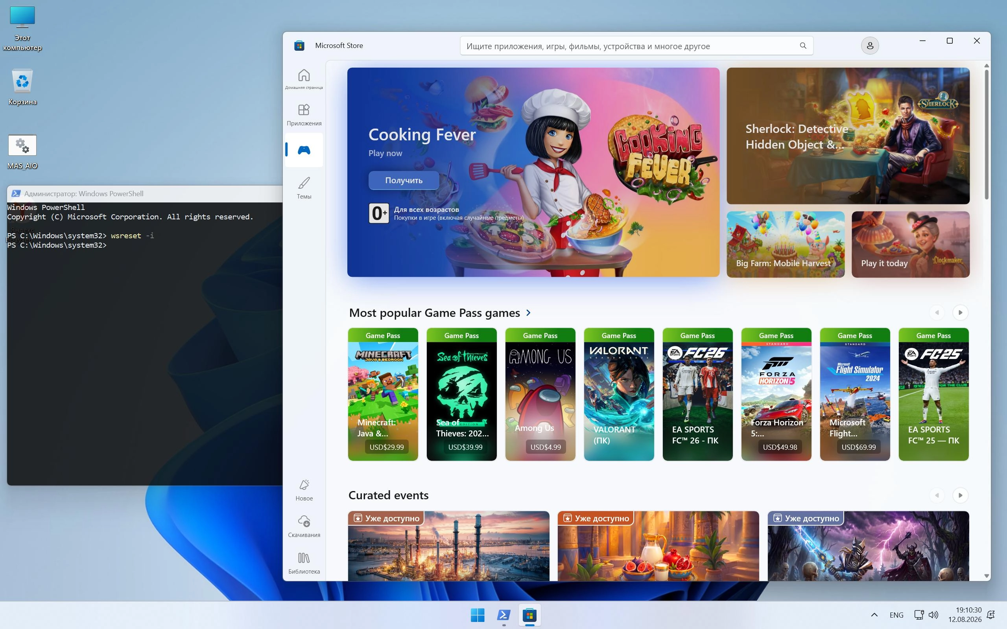Open Windows Start menu
This screenshot has height=629, width=1007.
[477, 615]
